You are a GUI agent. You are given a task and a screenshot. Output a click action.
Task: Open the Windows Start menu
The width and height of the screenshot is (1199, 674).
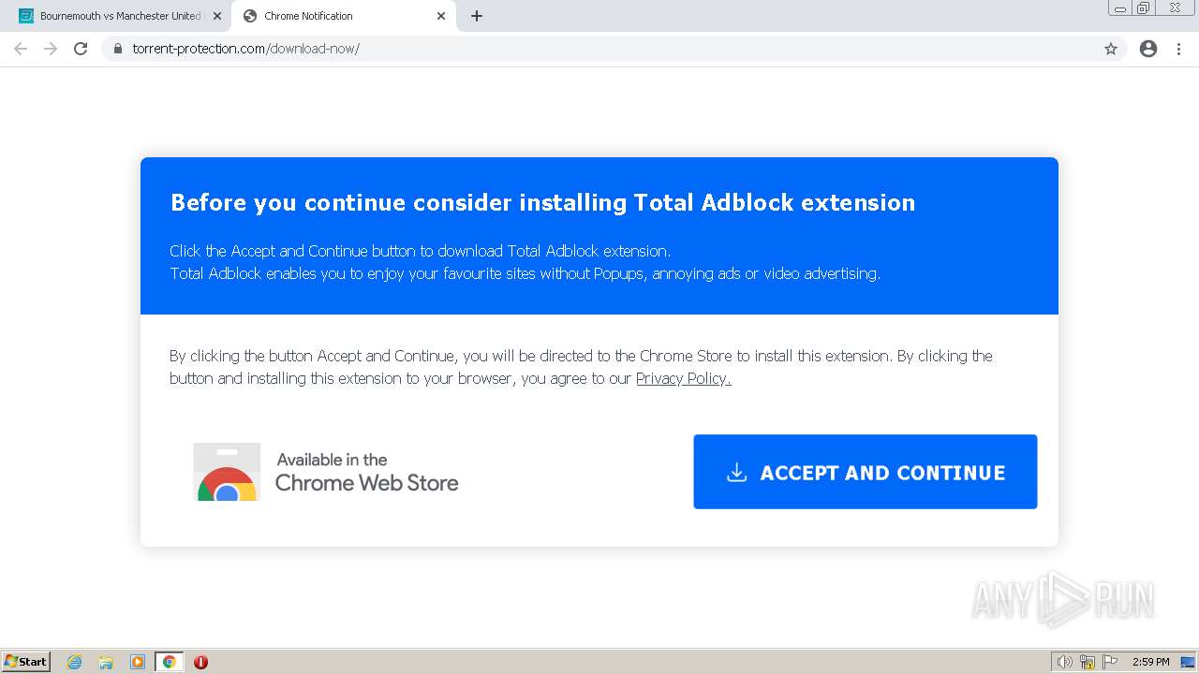26,662
